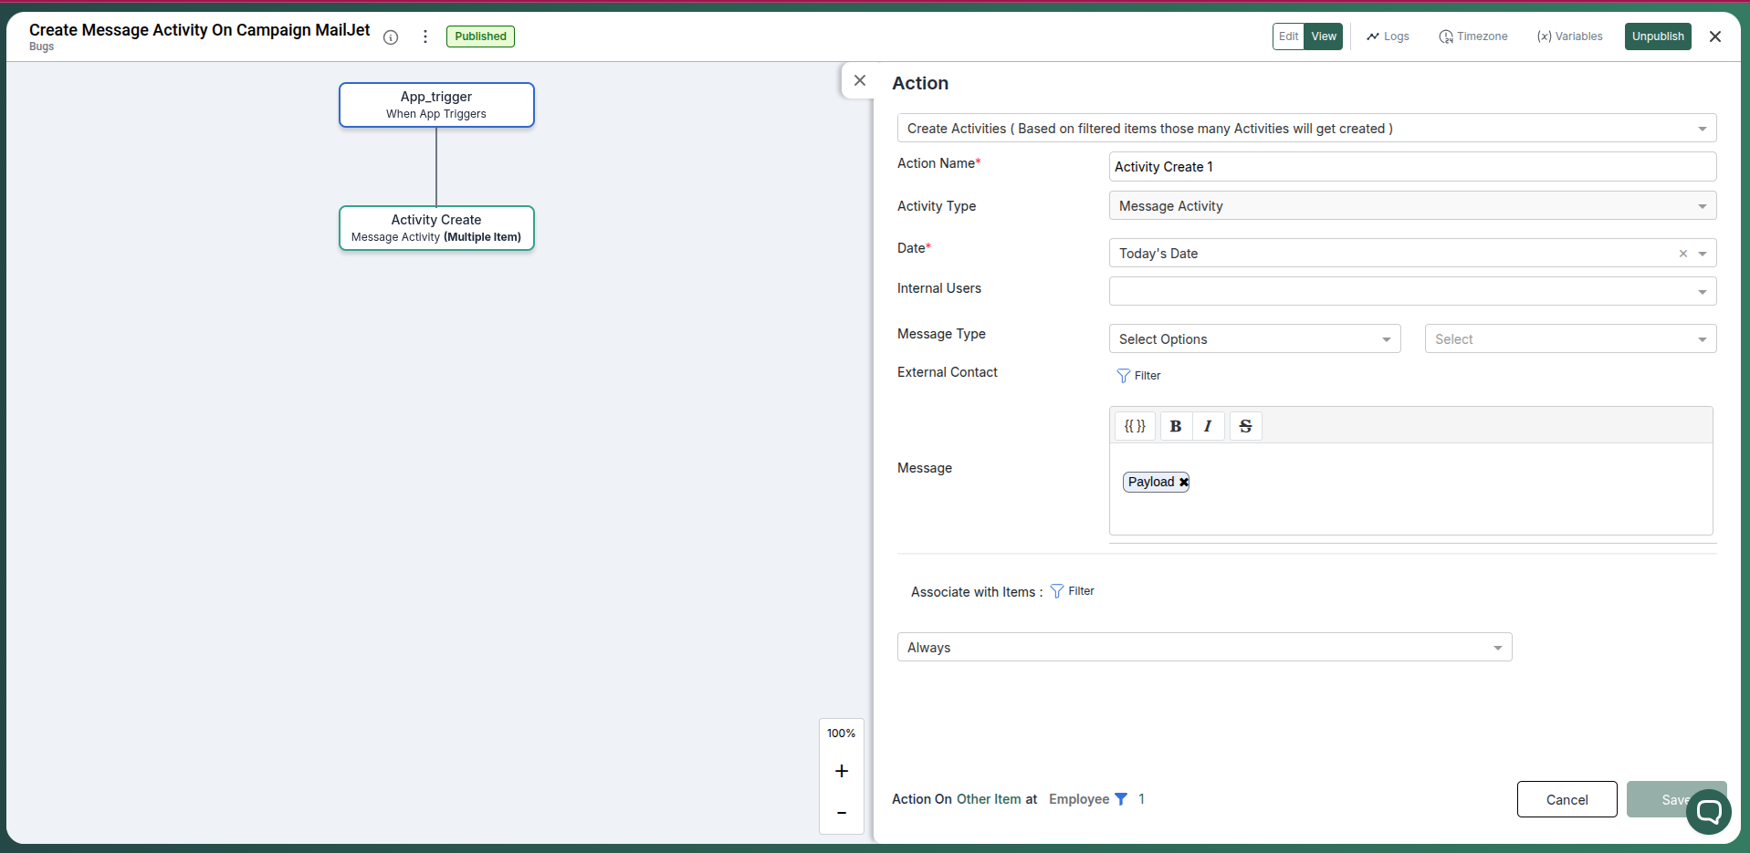
Task: Insert variable using curly braces icon
Action: 1135,426
